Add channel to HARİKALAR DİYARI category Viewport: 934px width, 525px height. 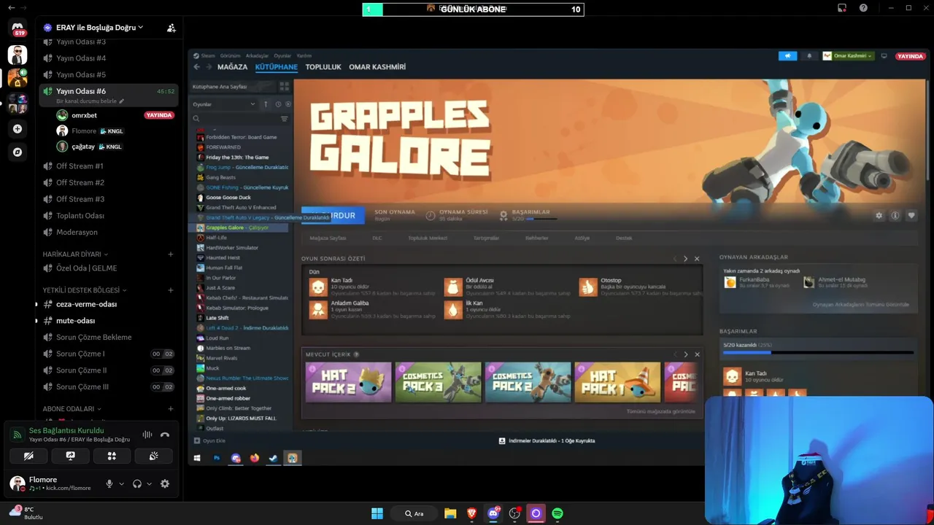[171, 254]
